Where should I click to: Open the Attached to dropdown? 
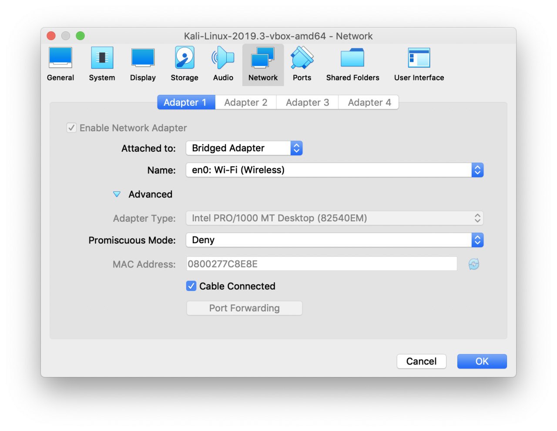[244, 148]
